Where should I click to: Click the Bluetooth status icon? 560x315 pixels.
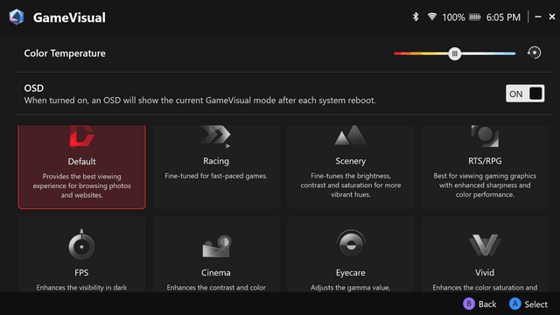tap(416, 17)
